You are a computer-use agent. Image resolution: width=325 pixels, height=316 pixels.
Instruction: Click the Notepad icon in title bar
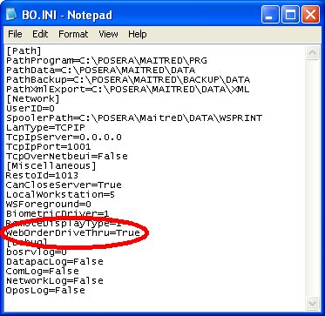[12, 15]
